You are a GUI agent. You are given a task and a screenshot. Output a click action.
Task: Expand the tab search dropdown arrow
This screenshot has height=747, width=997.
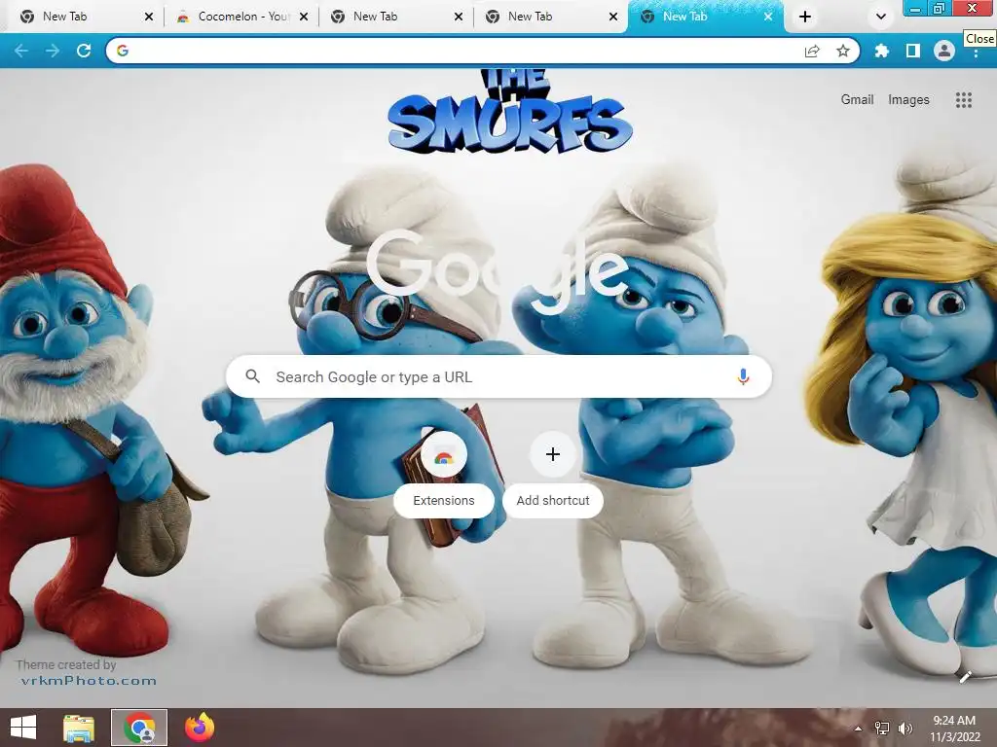pos(880,17)
